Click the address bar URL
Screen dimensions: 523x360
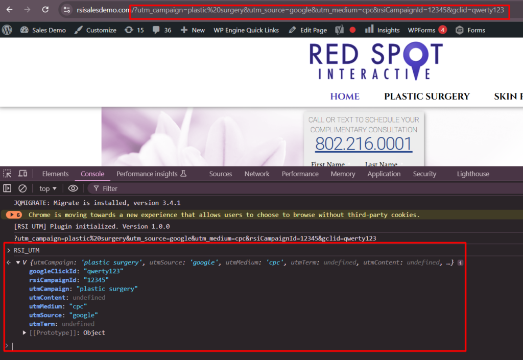(290, 10)
